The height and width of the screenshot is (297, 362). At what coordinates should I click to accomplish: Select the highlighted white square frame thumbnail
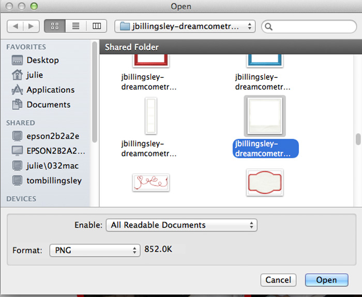point(265,116)
